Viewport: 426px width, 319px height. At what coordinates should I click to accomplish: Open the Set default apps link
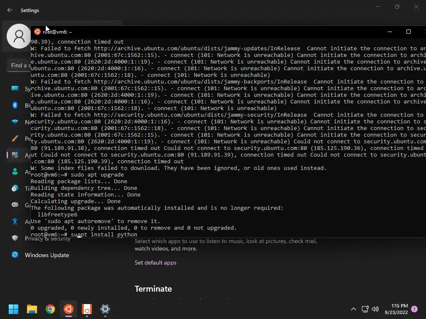(156, 263)
